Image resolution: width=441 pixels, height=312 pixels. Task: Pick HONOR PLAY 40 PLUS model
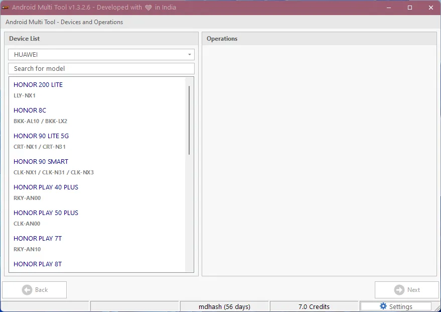(46, 187)
